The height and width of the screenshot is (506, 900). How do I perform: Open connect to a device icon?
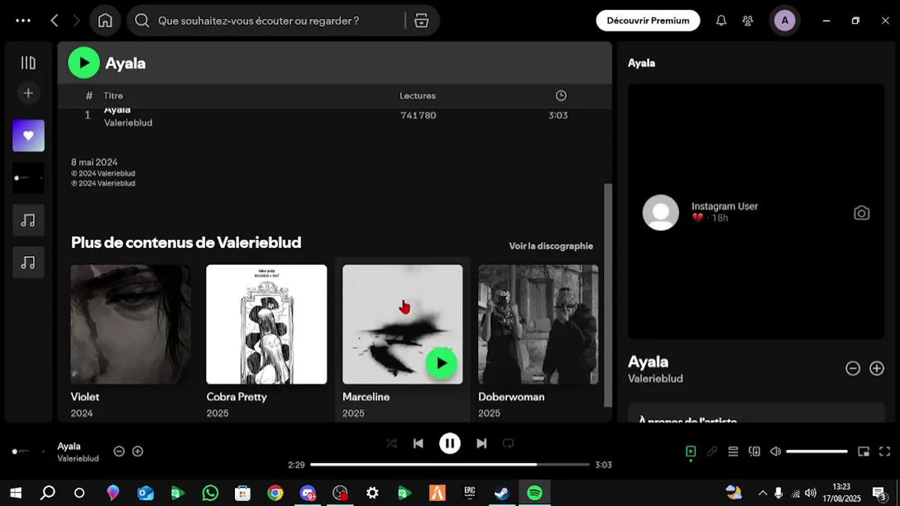pos(754,451)
